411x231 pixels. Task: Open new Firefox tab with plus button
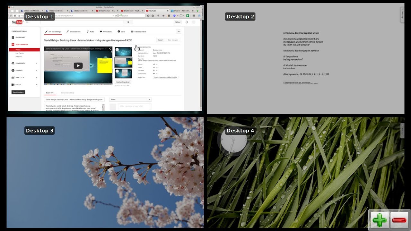tap(197, 11)
